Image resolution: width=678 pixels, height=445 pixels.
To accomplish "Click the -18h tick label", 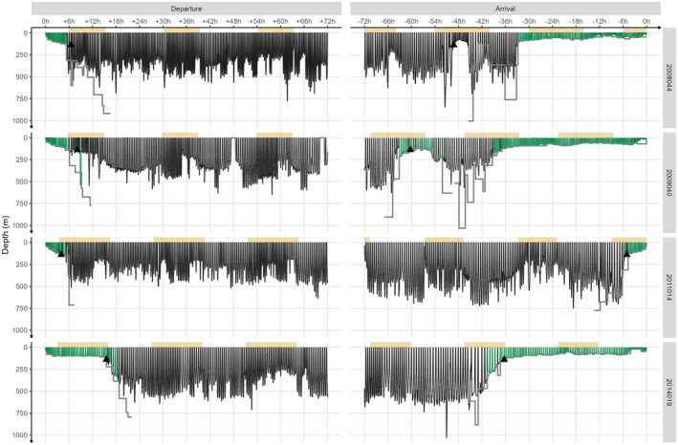I will point(576,21).
